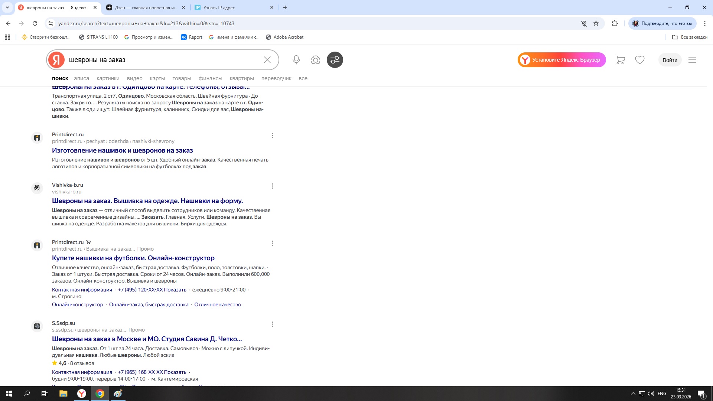Image resolution: width=713 pixels, height=401 pixels.
Task: Open link Изготовление нашивок и шевронов на заказ
Action: tap(122, 150)
